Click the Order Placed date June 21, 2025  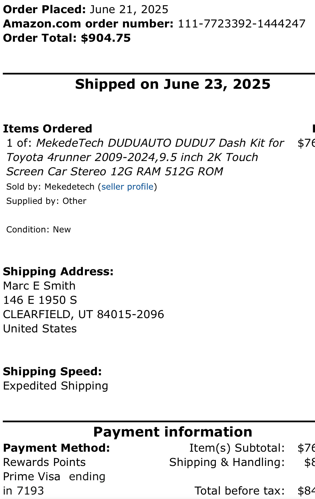coord(129,10)
